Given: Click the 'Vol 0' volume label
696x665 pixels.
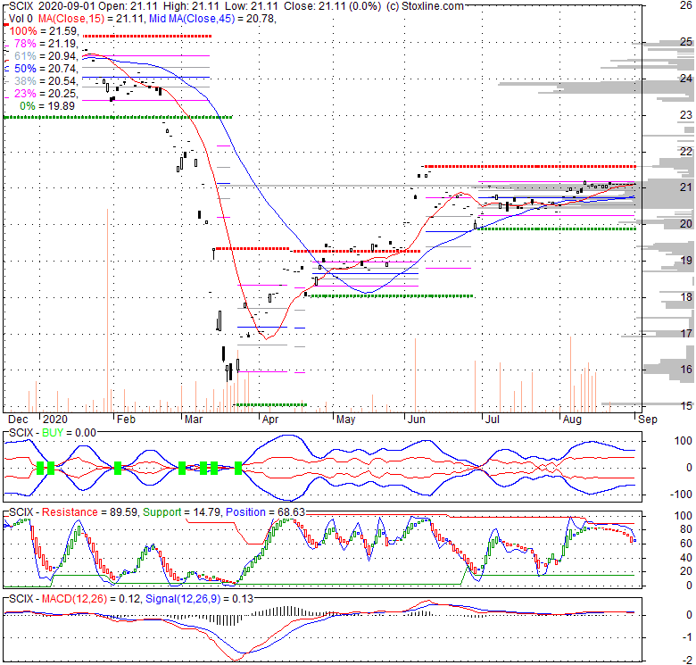Looking at the screenshot, I should 21,19.
